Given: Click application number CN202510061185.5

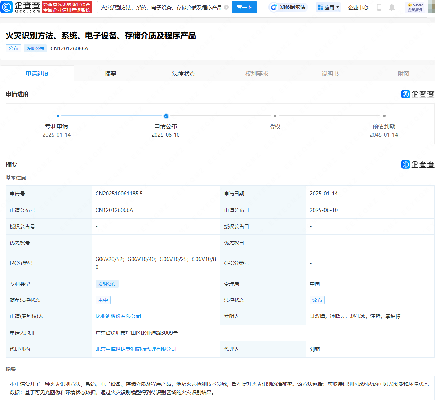Looking at the screenshot, I should pyautogui.click(x=119, y=194).
